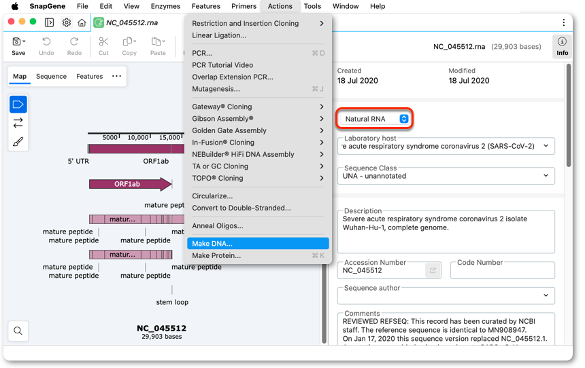Image resolution: width=585 pixels, height=368 pixels.
Task: Open the Actions menu in menu bar
Action: click(280, 6)
